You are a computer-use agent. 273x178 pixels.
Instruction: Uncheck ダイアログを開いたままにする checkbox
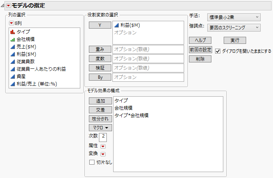(x=218, y=51)
